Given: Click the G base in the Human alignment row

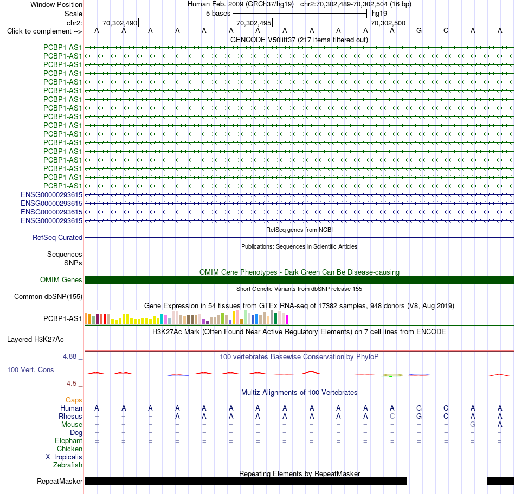Looking at the screenshot, I should pyautogui.click(x=419, y=408).
